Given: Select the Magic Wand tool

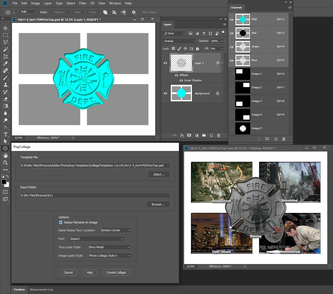Looking at the screenshot, I should (5, 49).
